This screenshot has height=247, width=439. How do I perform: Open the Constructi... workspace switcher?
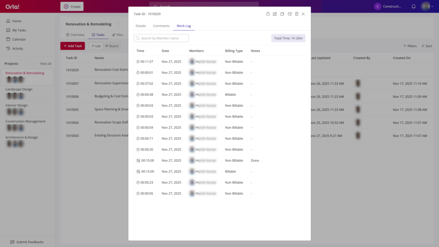pyautogui.click(x=388, y=6)
